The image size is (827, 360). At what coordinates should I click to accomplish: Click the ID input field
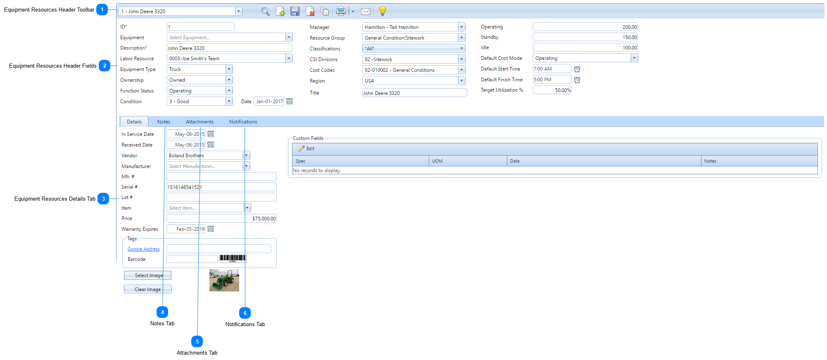(x=200, y=27)
